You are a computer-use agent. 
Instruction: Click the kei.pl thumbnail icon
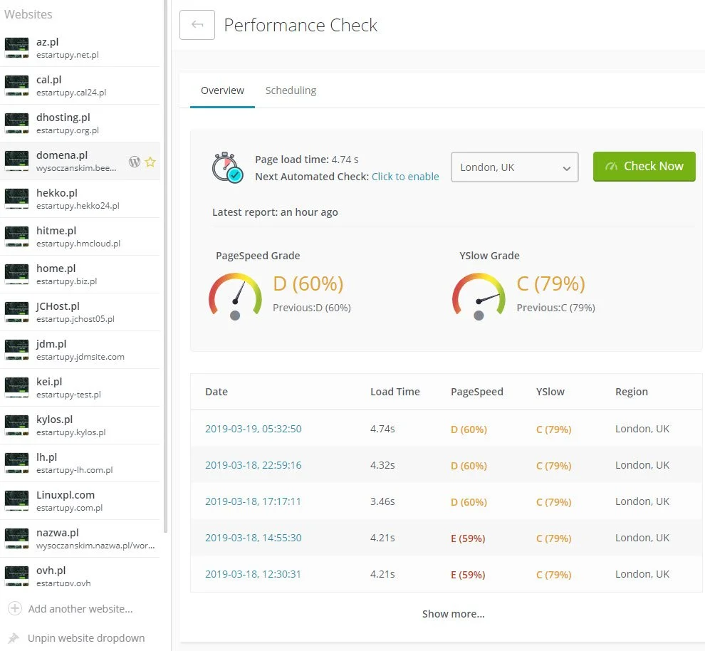click(16, 387)
